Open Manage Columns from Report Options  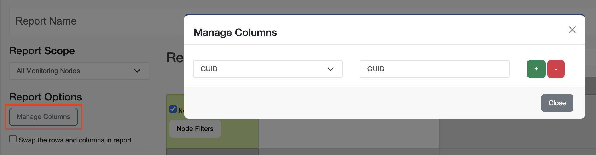pyautogui.click(x=43, y=117)
